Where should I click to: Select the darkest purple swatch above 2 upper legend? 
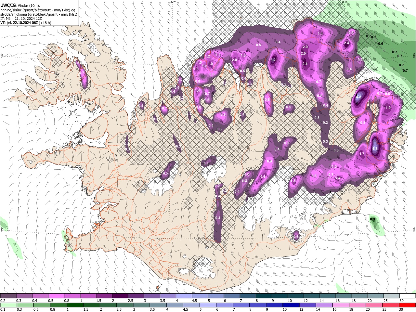click(x=120, y=296)
